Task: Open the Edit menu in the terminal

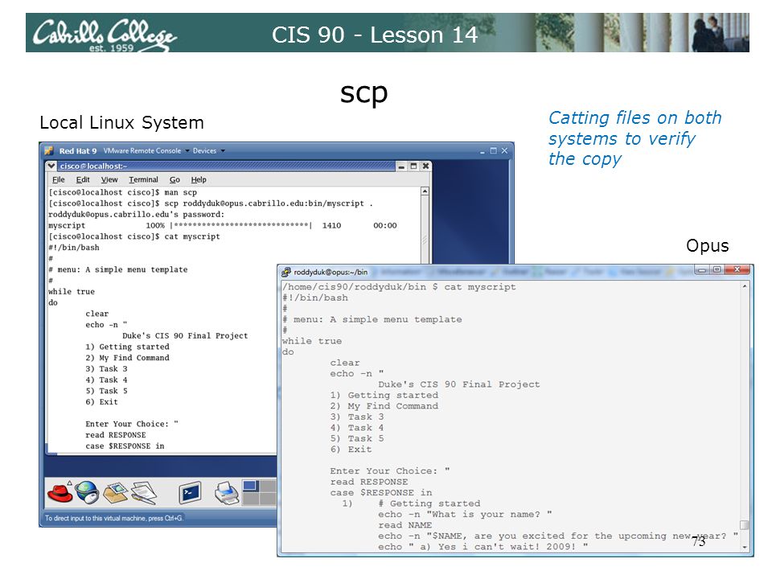Action: (x=83, y=179)
